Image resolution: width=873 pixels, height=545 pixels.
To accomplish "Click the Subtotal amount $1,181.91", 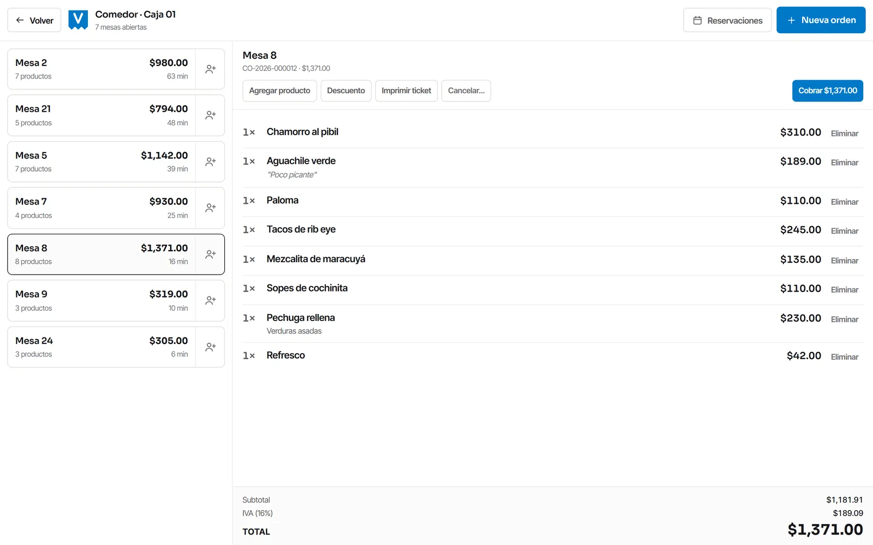I will click(x=845, y=500).
